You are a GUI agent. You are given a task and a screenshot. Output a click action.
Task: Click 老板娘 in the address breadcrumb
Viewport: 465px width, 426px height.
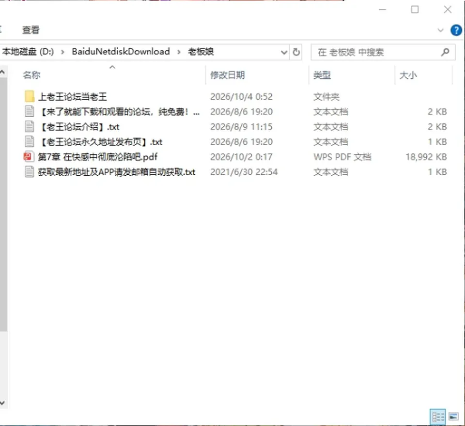[x=201, y=52]
